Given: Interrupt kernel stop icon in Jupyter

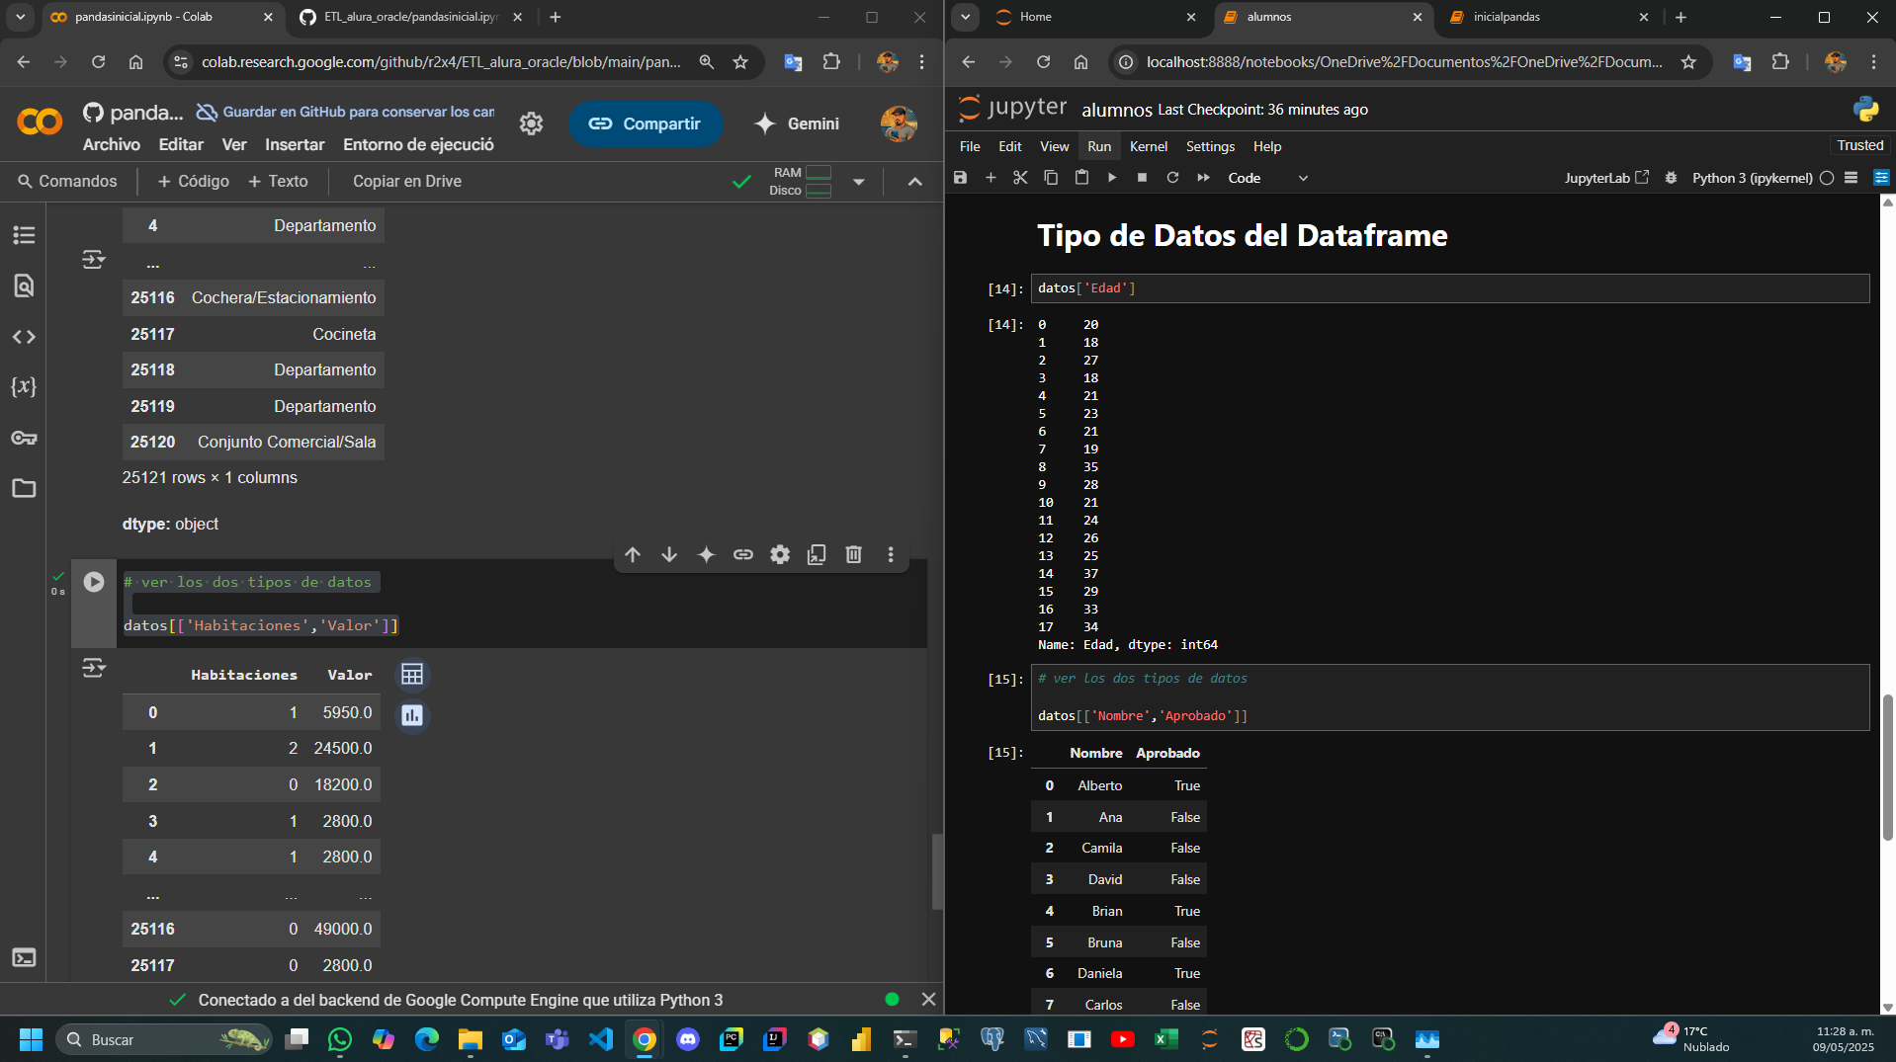Looking at the screenshot, I should pos(1142,178).
